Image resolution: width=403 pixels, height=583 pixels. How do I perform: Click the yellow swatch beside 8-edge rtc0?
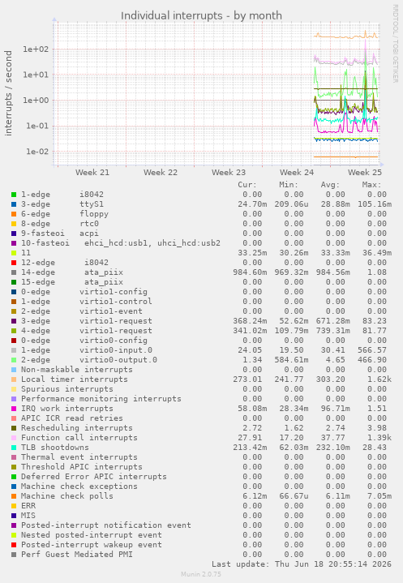[14, 224]
